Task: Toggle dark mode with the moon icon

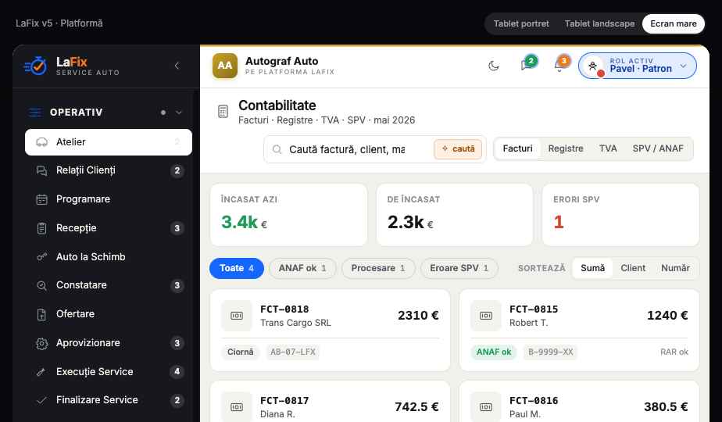Action: pos(494,66)
